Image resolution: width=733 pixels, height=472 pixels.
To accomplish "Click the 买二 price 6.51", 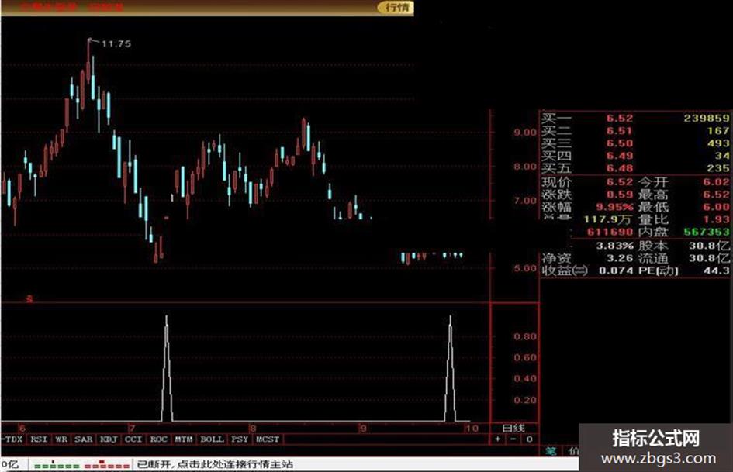I will pos(620,131).
